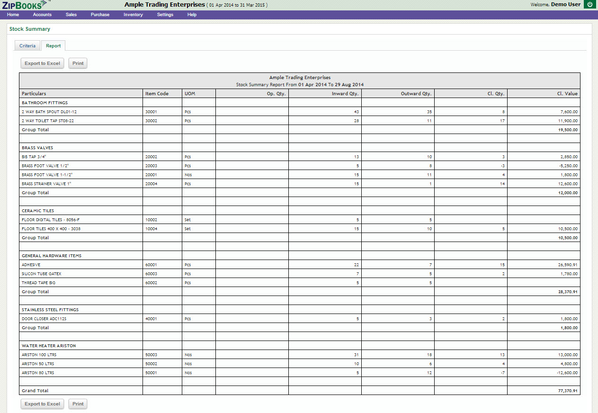The height and width of the screenshot is (413, 598).
Task: Open the Home menu
Action: pos(13,15)
